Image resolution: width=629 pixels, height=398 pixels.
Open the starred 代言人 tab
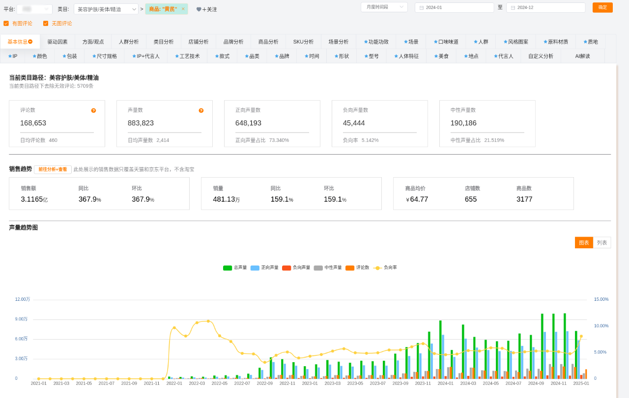point(504,56)
